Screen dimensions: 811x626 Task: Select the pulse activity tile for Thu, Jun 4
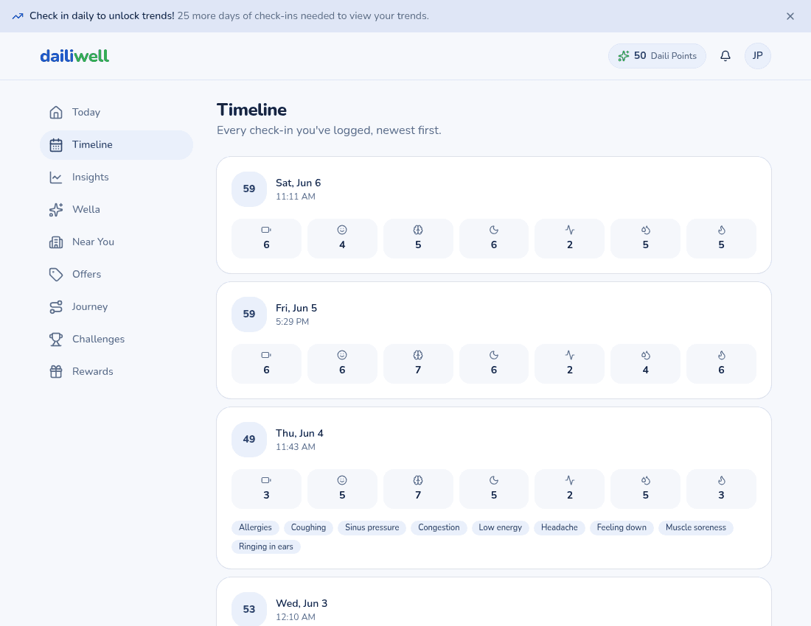coord(569,488)
